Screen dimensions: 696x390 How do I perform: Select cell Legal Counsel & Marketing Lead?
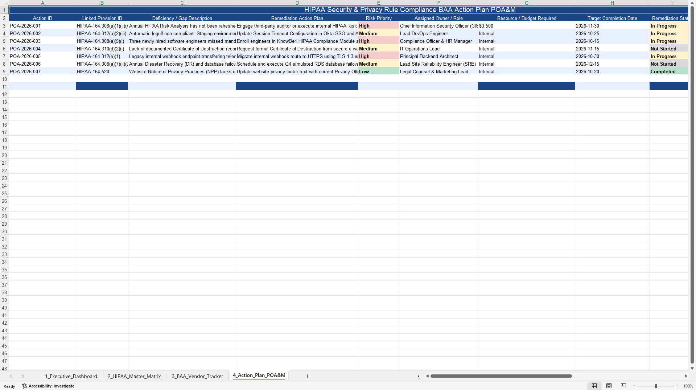[438, 71]
